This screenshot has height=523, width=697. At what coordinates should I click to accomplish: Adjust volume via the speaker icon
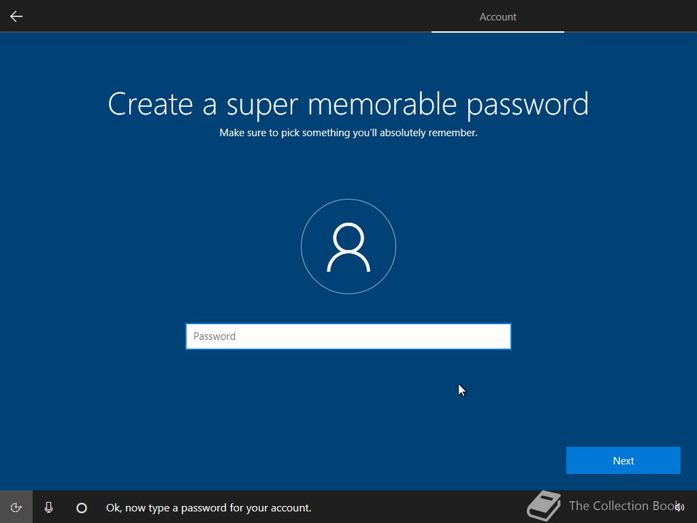pos(679,507)
